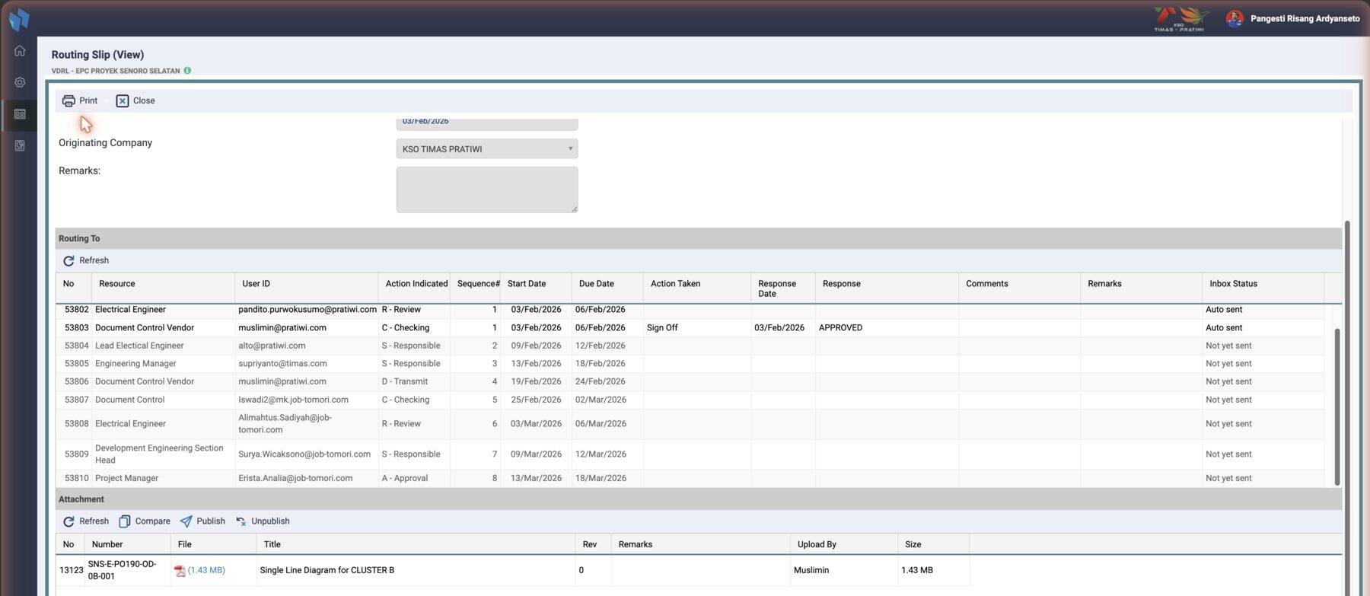Open the (1.43 MB) file link
The height and width of the screenshot is (596, 1370).
206,570
